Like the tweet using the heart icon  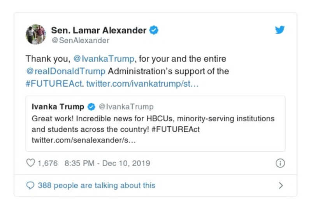pyautogui.click(x=30, y=163)
